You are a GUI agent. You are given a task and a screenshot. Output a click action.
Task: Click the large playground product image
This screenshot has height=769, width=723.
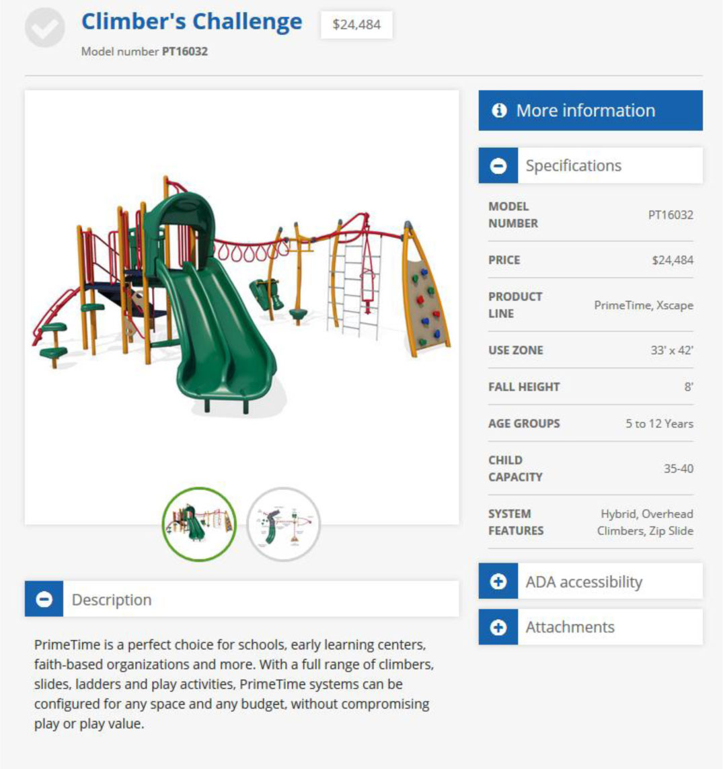(x=241, y=296)
